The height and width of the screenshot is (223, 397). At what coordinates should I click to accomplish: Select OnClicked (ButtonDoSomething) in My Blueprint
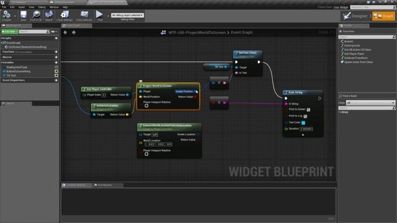(27, 47)
